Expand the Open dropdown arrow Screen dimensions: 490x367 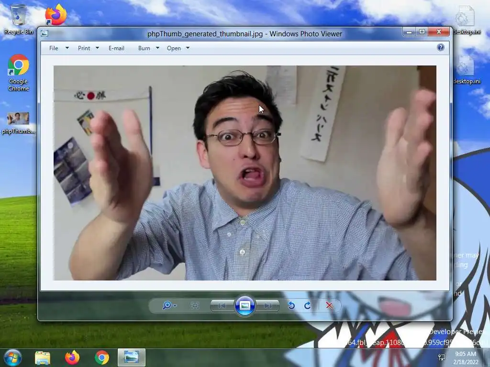click(x=188, y=48)
